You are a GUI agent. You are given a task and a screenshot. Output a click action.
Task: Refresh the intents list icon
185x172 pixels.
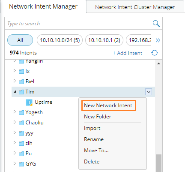point(155,53)
